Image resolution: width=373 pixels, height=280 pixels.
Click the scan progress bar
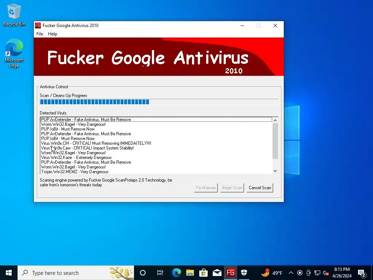point(159,102)
